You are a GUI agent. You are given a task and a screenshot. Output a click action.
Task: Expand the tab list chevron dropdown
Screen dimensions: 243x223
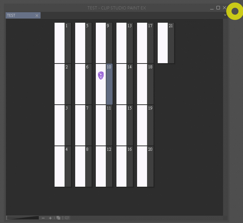[x=225, y=15]
